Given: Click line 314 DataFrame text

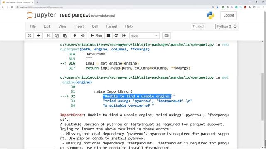Looking at the screenshot, I should tap(95, 54).
